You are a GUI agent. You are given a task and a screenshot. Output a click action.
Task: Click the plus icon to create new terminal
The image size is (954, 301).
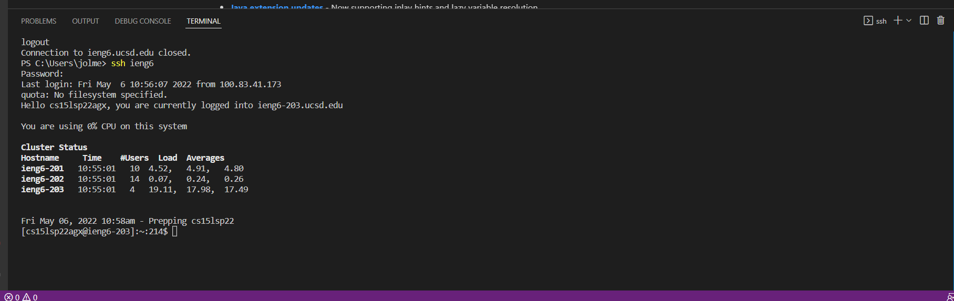click(898, 20)
